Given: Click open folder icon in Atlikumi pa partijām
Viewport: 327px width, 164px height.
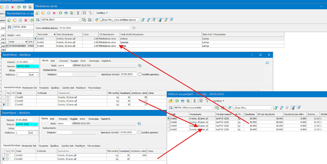Looking at the screenshot, I should click(x=171, y=101).
